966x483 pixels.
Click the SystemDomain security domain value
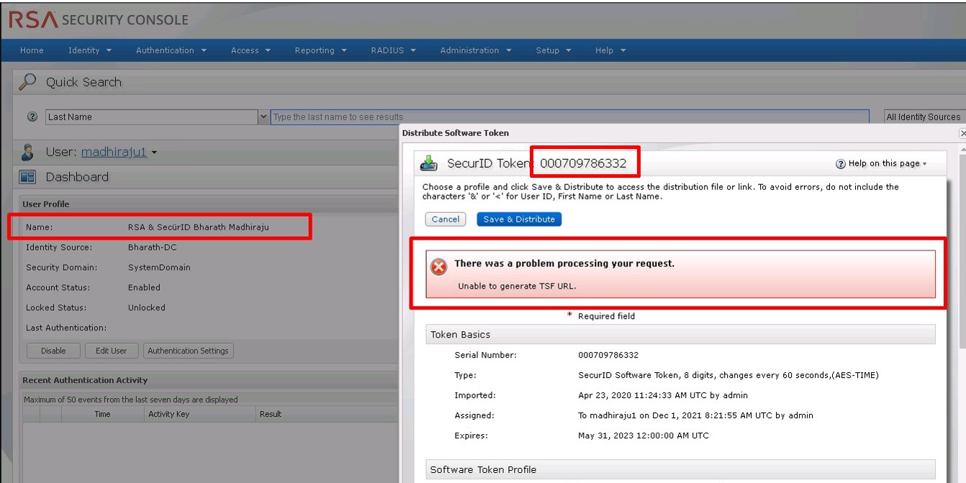(x=159, y=267)
